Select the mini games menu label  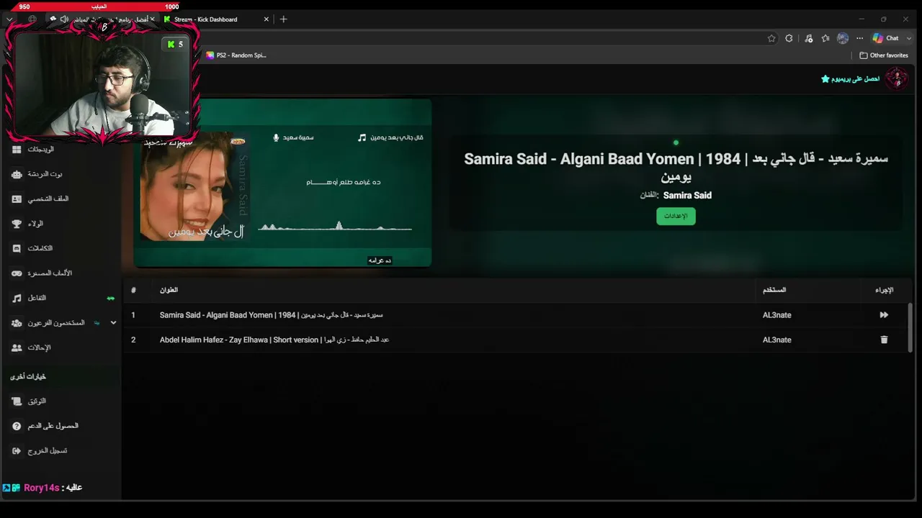(50, 273)
